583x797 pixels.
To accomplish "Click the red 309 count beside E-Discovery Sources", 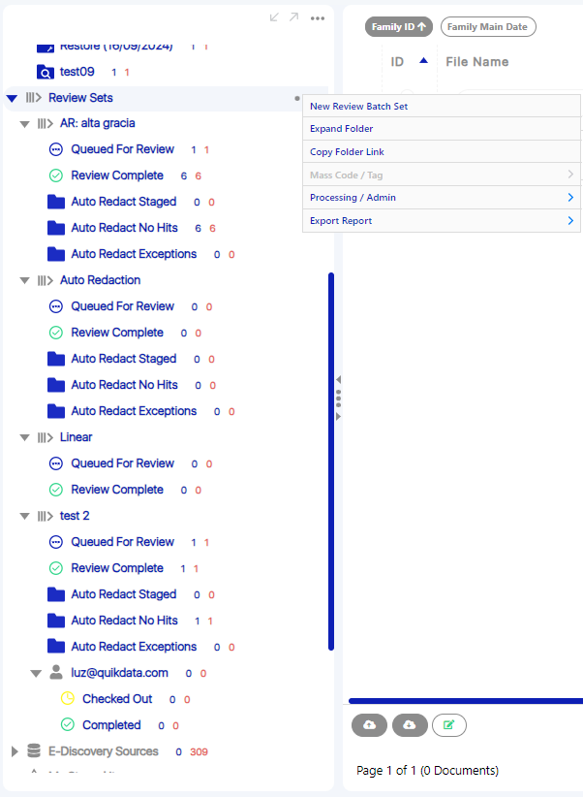I will pyautogui.click(x=199, y=751).
